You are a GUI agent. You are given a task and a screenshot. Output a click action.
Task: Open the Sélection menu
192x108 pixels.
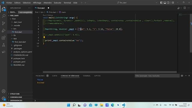pos(27,3)
